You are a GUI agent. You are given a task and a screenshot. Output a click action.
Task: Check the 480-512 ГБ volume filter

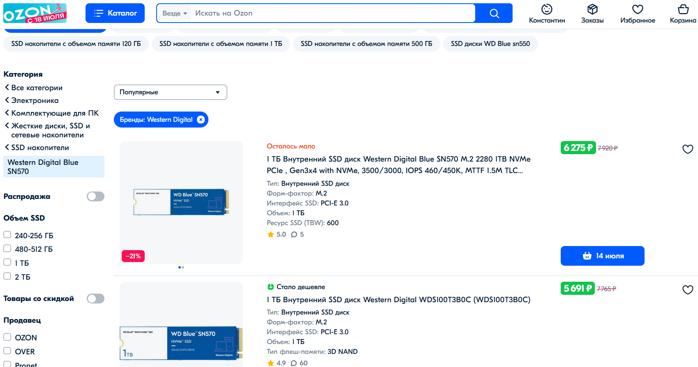(x=7, y=248)
